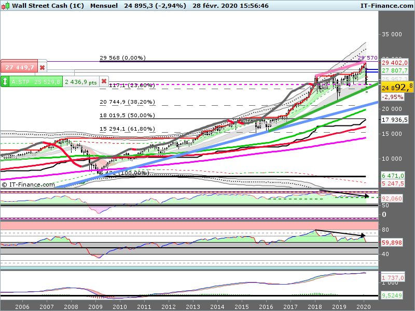Cancel the green A:STP stop order
Viewport: 415px width, 311px height.
(x=104, y=81)
